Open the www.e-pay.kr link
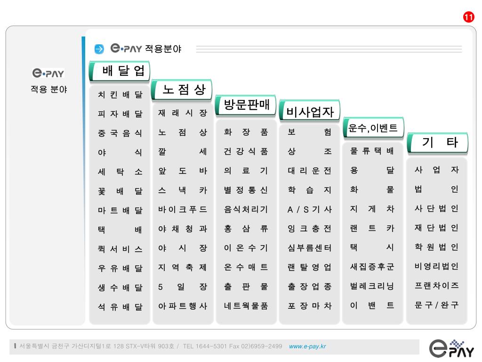 click(307, 346)
